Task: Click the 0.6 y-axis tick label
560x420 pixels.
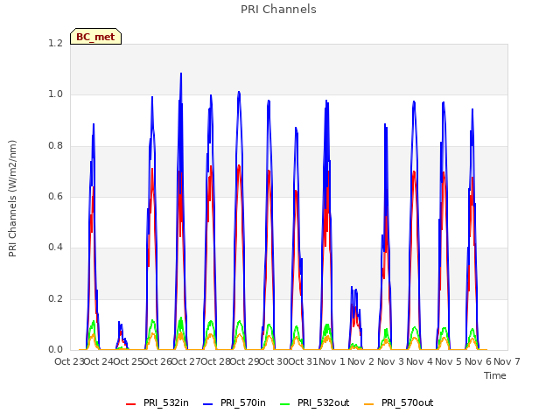Action: click(x=55, y=196)
